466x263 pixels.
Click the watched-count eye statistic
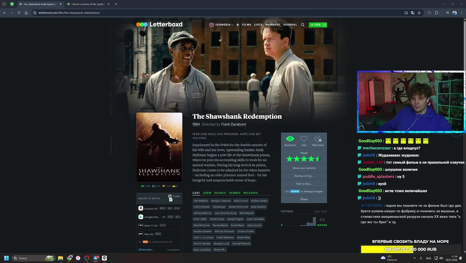pyautogui.click(x=146, y=186)
